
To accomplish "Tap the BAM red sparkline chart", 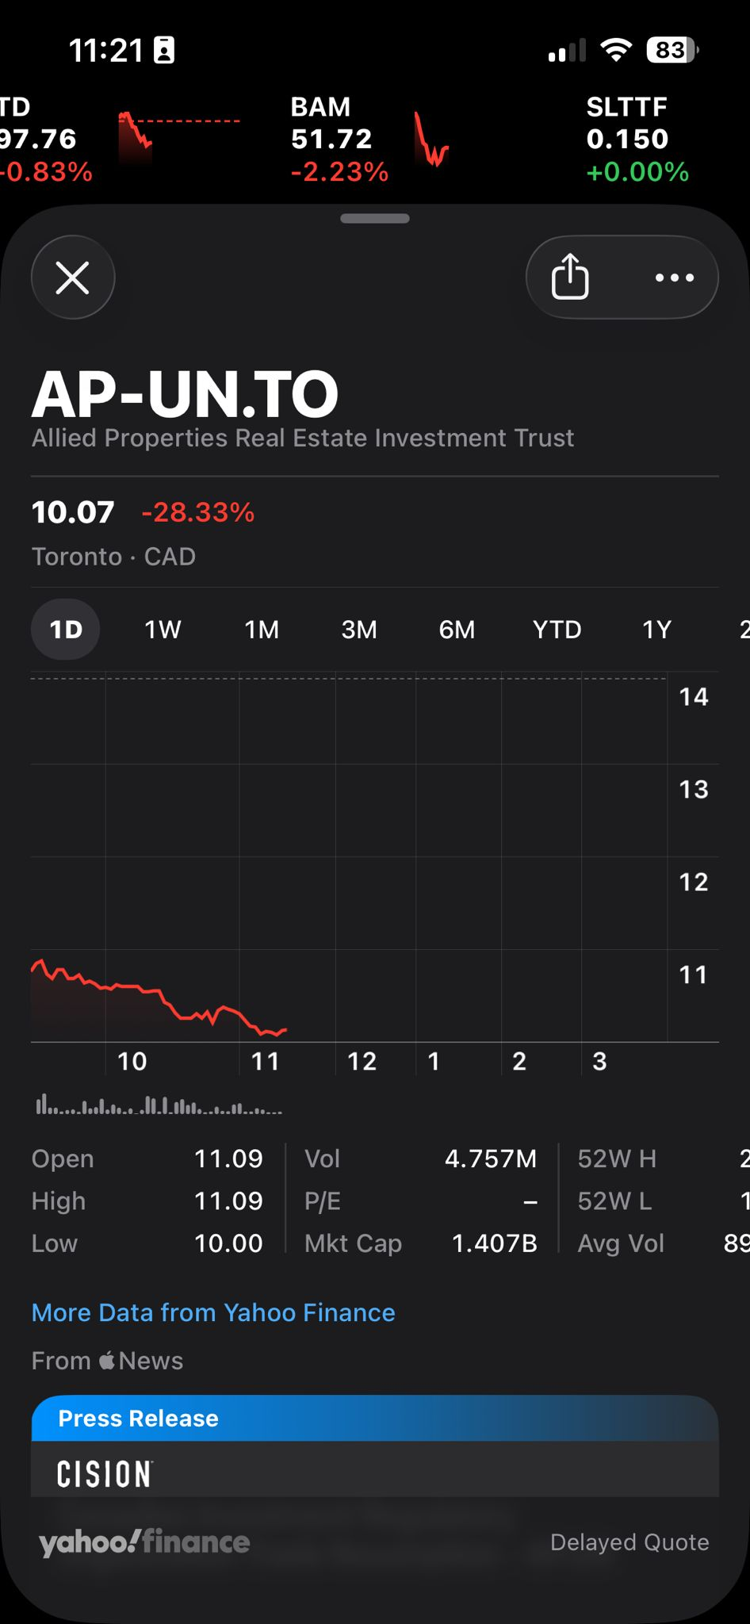I will (x=430, y=140).
